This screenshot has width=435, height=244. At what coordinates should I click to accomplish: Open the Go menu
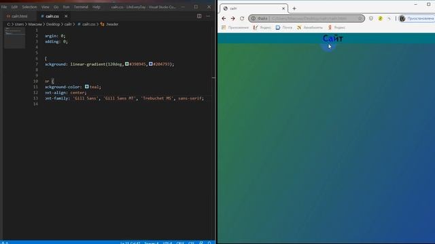[x=56, y=7]
